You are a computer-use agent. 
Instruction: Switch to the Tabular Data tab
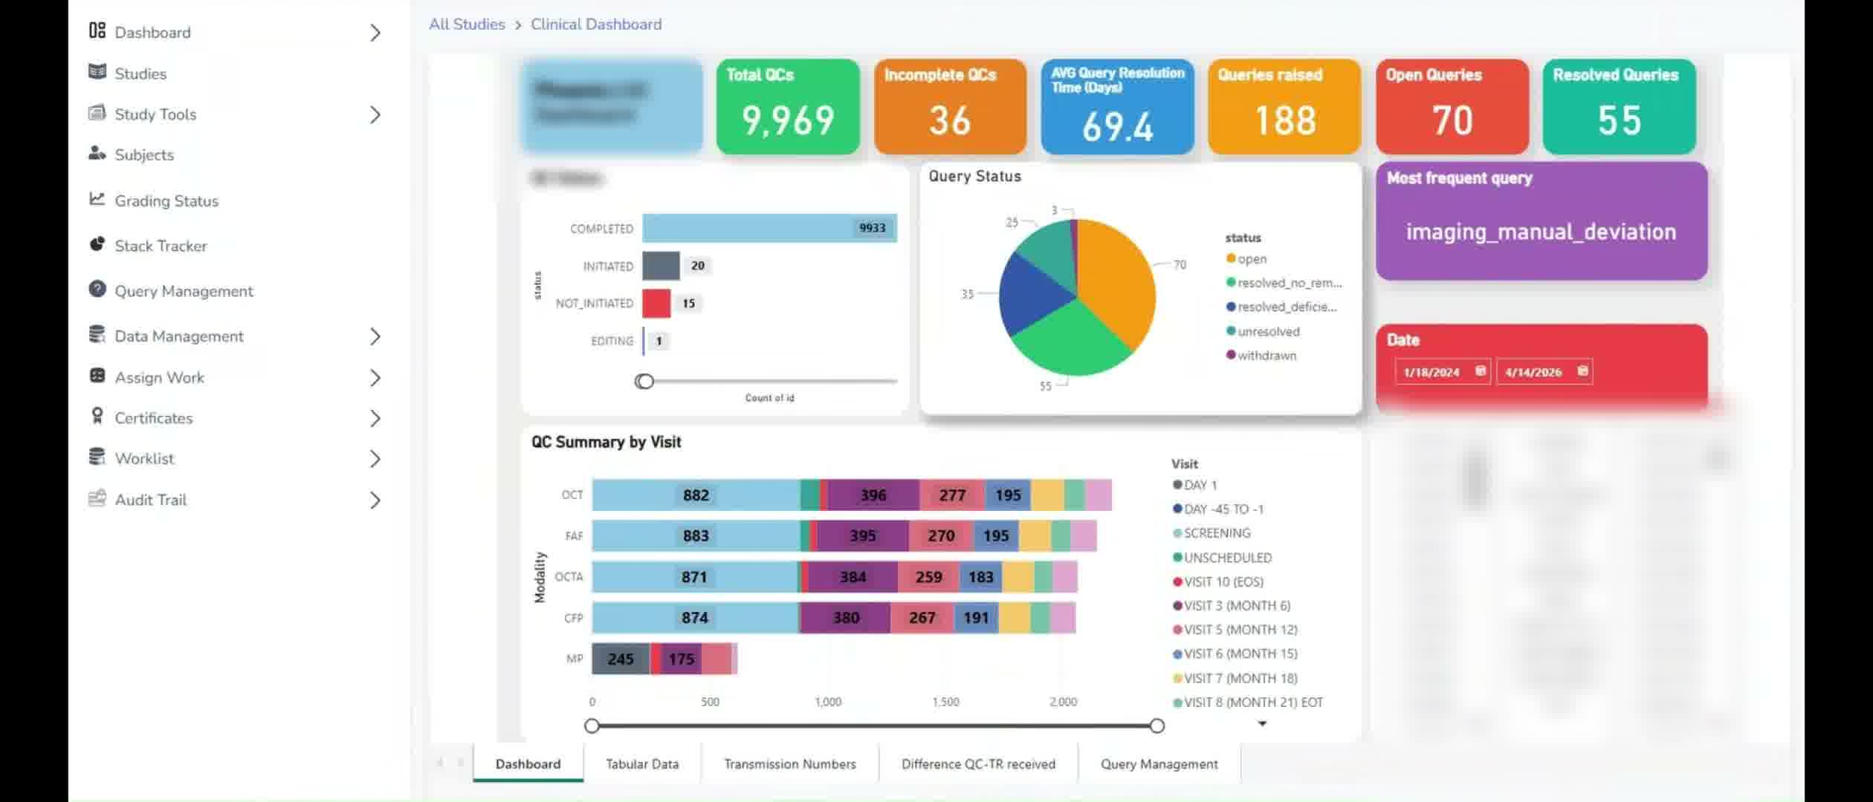pyautogui.click(x=642, y=763)
